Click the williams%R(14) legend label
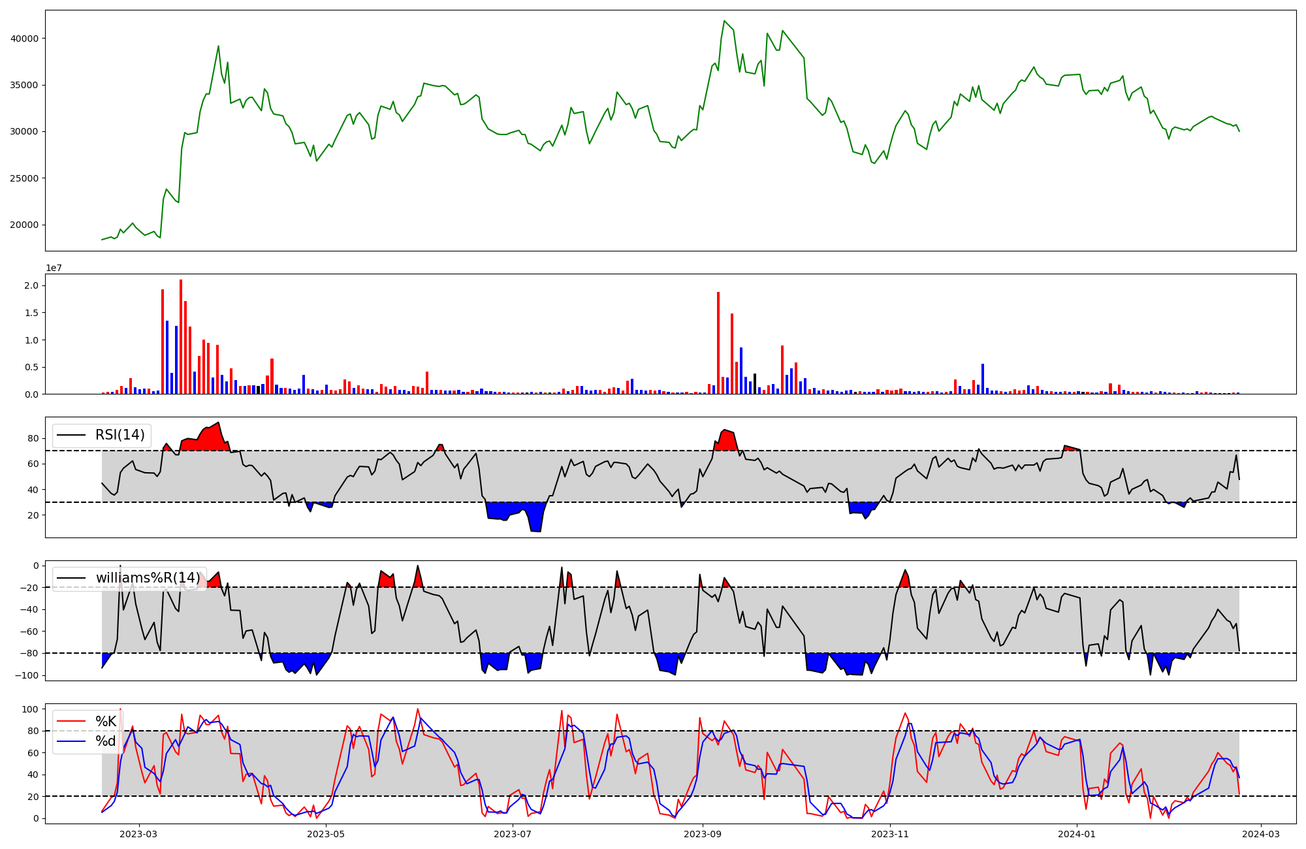The height and width of the screenshot is (849, 1306). pos(148,578)
